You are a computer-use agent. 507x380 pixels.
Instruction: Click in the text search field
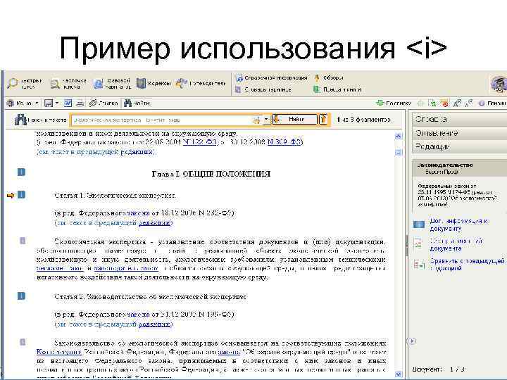point(162,120)
